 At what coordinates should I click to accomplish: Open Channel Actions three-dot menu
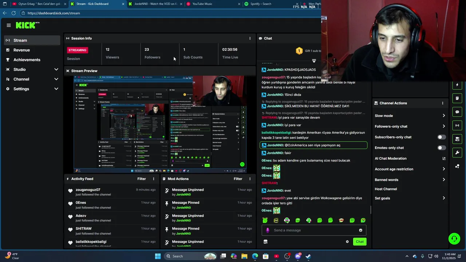click(x=443, y=103)
